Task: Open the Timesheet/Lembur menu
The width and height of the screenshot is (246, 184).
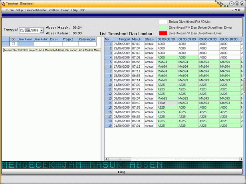Action: pos(36,10)
